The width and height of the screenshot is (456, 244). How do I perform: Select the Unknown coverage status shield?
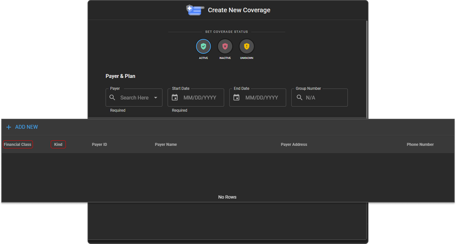(247, 47)
